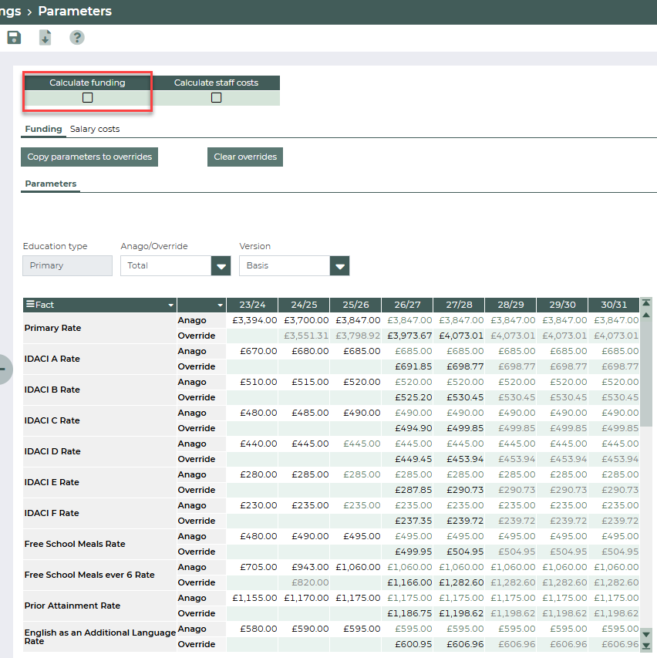Screen dimensions: 657x658
Task: Click the round side panel handle on left edge
Action: point(3,369)
